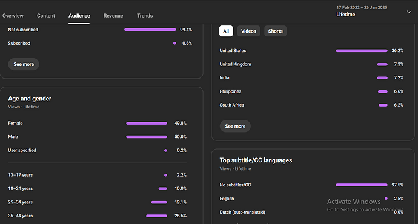Select the All filter chip
Image resolution: width=418 pixels, height=224 pixels.
pos(226,31)
